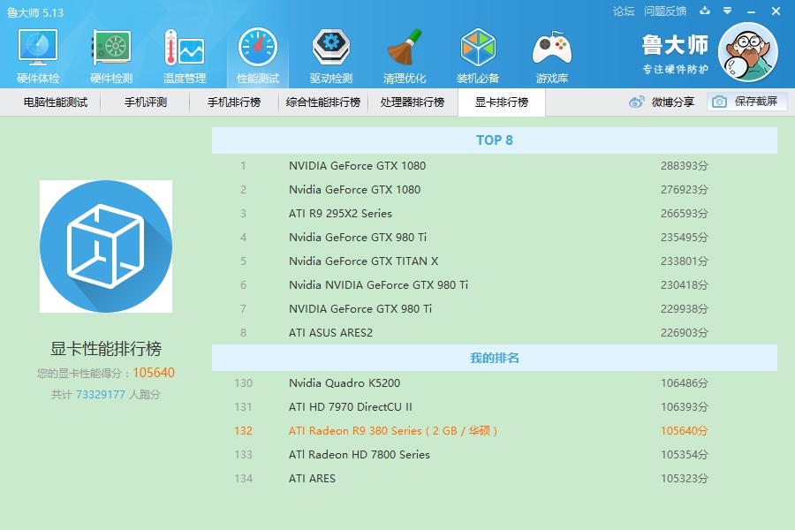Viewport: 795px width, 530px height.
Task: Click the 229938分 score value
Action: (684, 309)
